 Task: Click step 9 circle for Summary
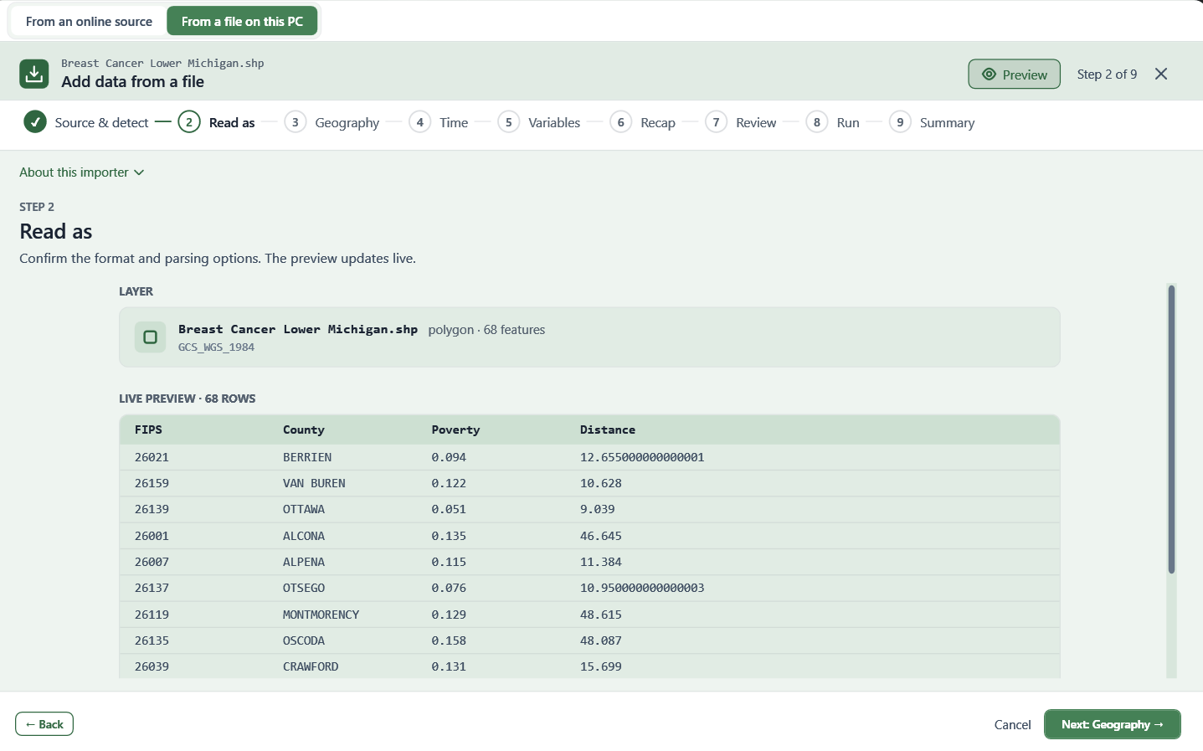click(x=900, y=122)
